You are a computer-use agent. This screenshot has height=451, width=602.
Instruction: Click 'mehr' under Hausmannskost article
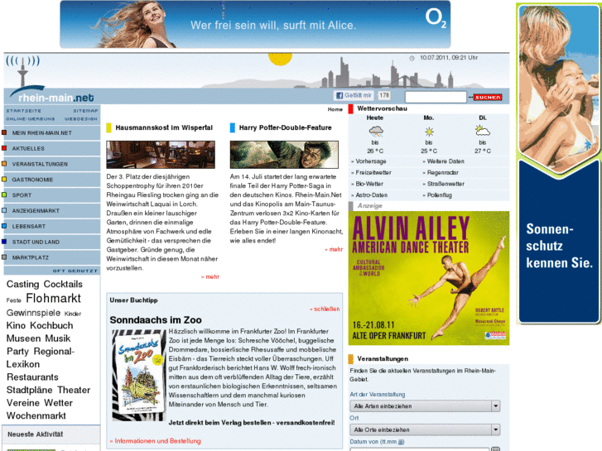[211, 276]
